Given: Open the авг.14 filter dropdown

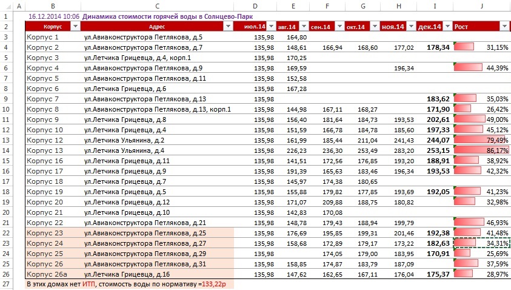Looking at the screenshot, I should click(x=304, y=27).
